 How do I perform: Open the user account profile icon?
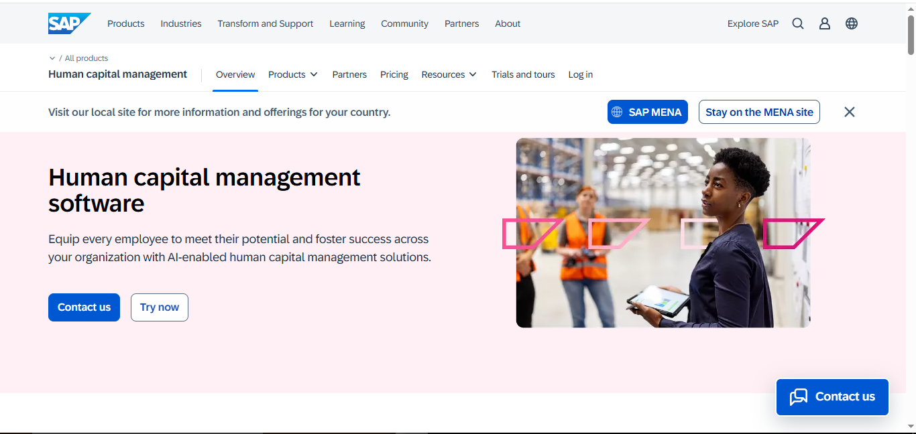click(824, 23)
